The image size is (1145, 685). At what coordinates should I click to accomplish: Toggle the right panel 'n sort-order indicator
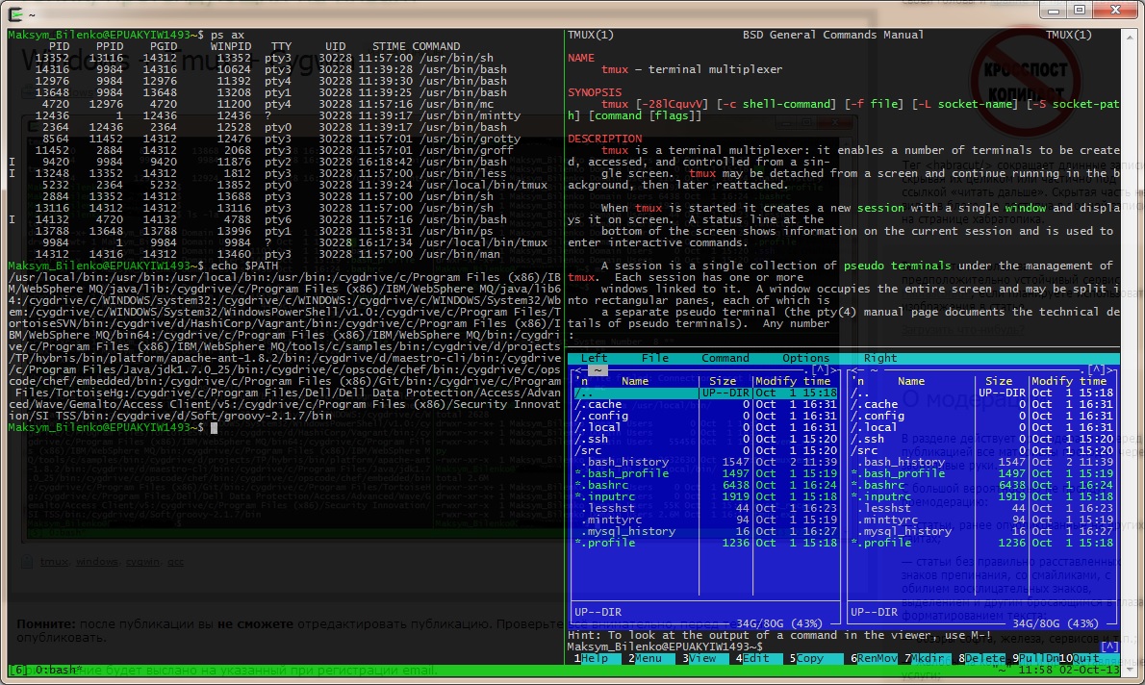pos(857,381)
